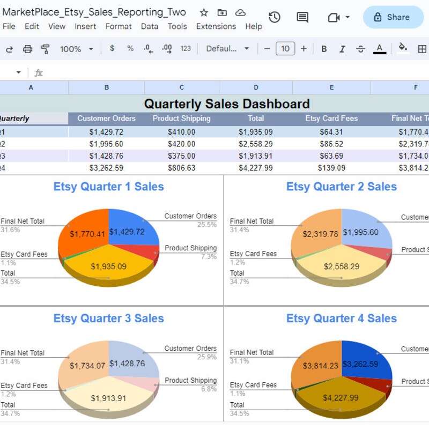Open the fill color bucket
429x429 pixels.
point(403,48)
